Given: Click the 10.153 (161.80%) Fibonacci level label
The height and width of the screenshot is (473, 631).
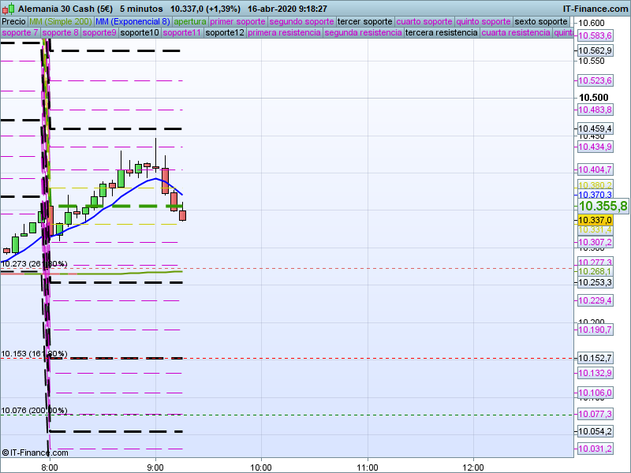Looking at the screenshot, I should click(x=34, y=354).
